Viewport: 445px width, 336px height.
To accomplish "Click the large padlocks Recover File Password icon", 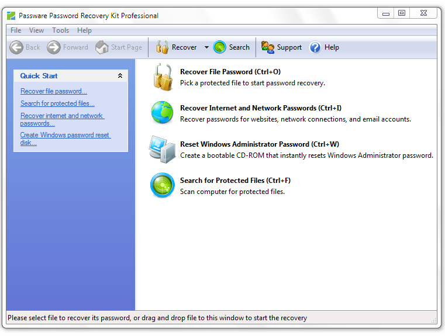I will (163, 77).
